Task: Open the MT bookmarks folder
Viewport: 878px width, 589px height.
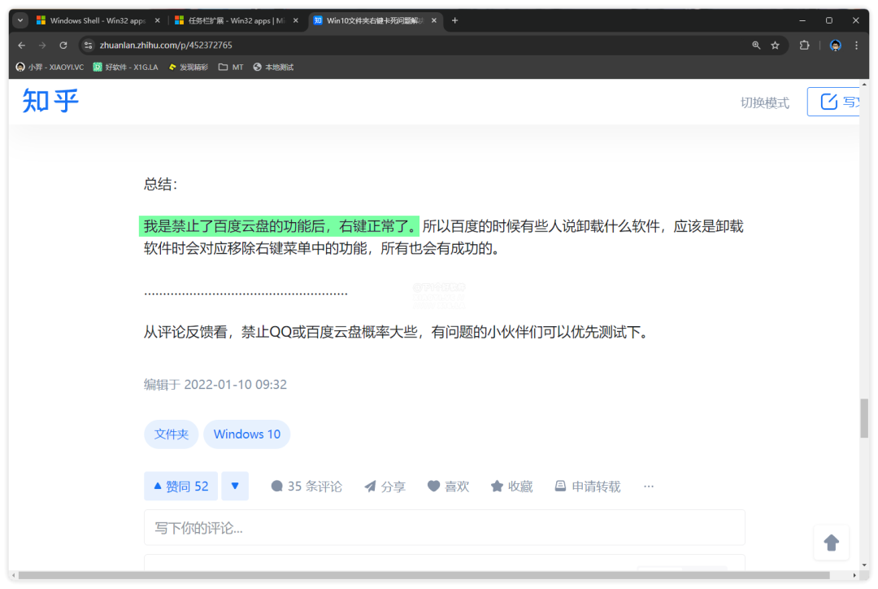Action: click(x=231, y=68)
